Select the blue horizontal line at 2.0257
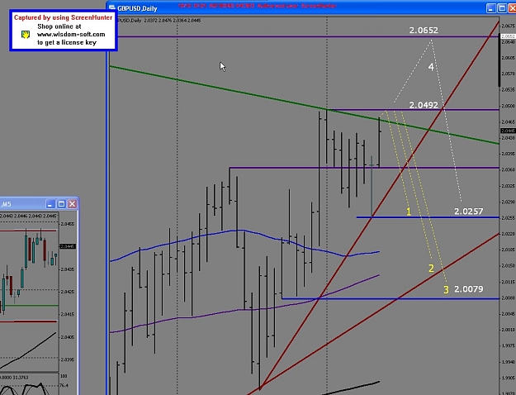516x395 pixels. tap(428, 217)
